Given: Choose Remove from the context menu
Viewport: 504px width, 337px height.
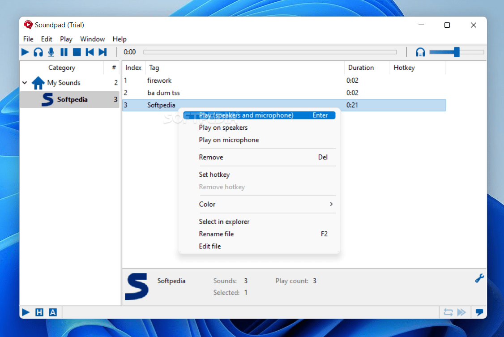Looking at the screenshot, I should [x=260, y=157].
